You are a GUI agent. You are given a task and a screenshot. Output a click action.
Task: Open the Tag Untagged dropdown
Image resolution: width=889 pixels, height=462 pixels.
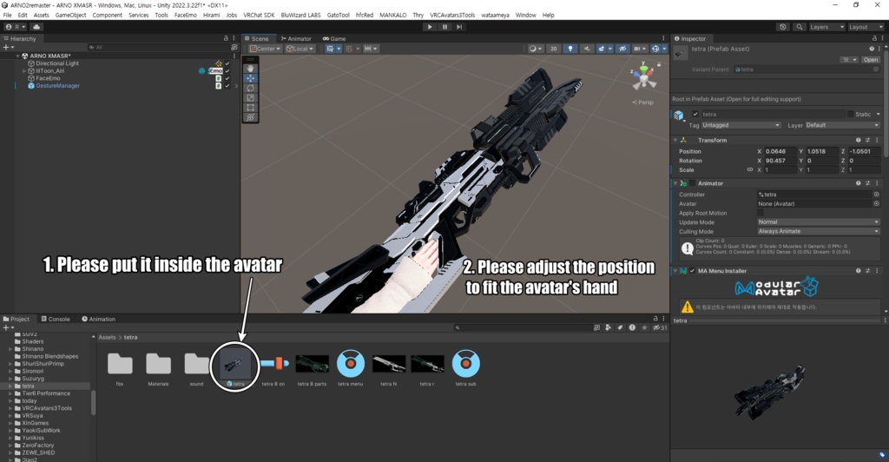pyautogui.click(x=741, y=125)
